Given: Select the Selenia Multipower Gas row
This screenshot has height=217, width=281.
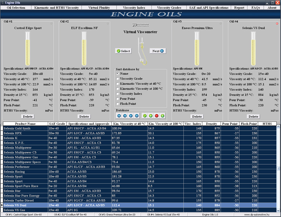Looking at the screenshot, I should (x=140, y=157).
